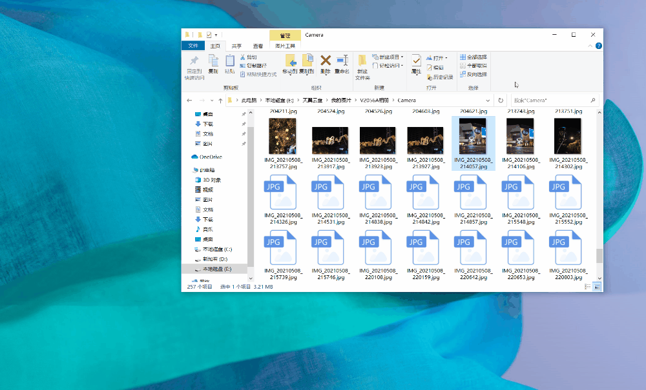This screenshot has height=390, width=646.
Task: Toggle the Quick Access toolbar checkbox icon
Action: pyautogui.click(x=209, y=35)
